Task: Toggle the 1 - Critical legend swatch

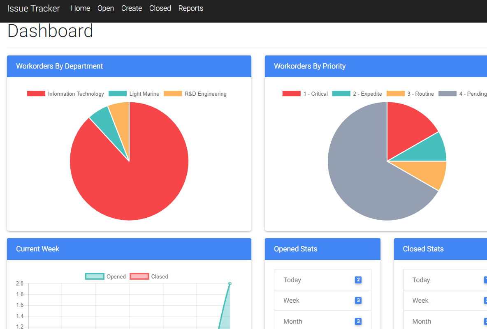Action: point(291,94)
